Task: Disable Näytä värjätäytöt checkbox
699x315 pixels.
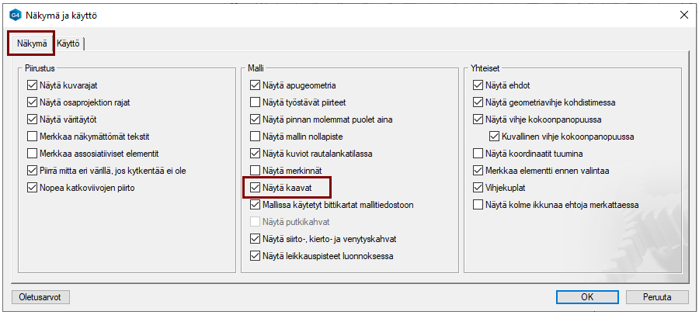Action: point(33,119)
